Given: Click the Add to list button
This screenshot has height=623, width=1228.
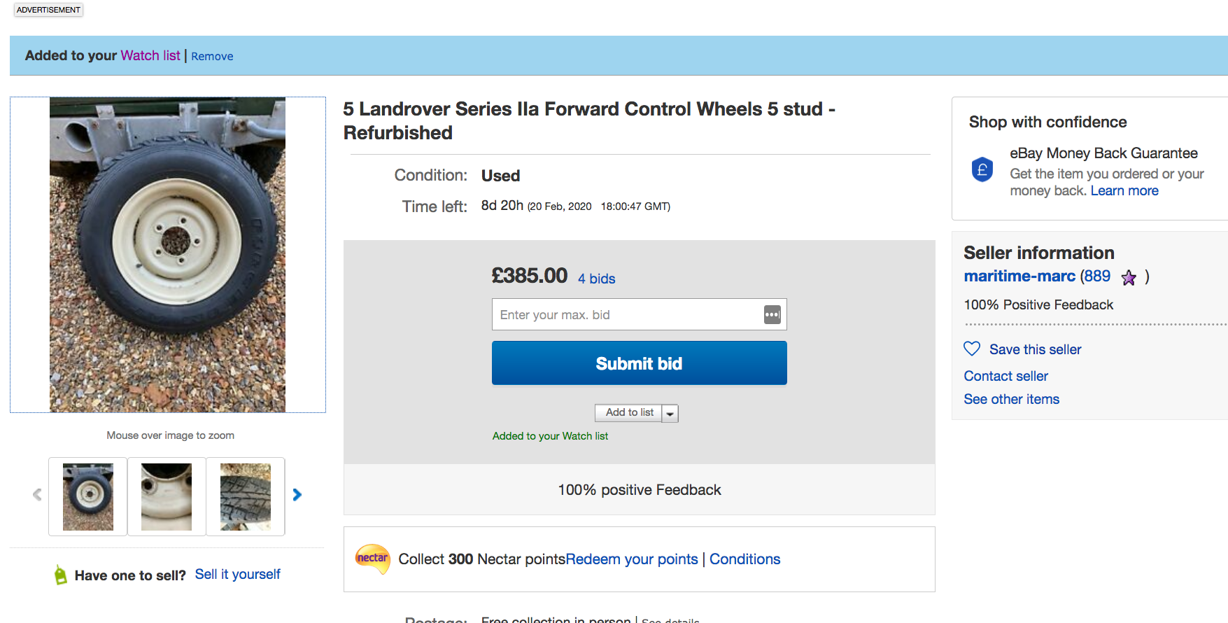Looking at the screenshot, I should click(x=629, y=413).
